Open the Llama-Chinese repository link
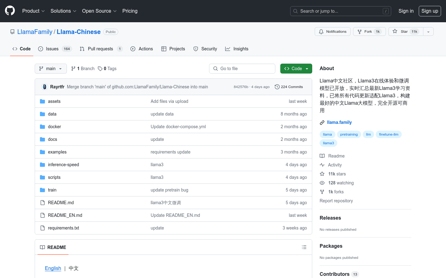This screenshot has height=278, width=446. pyautogui.click(x=79, y=32)
